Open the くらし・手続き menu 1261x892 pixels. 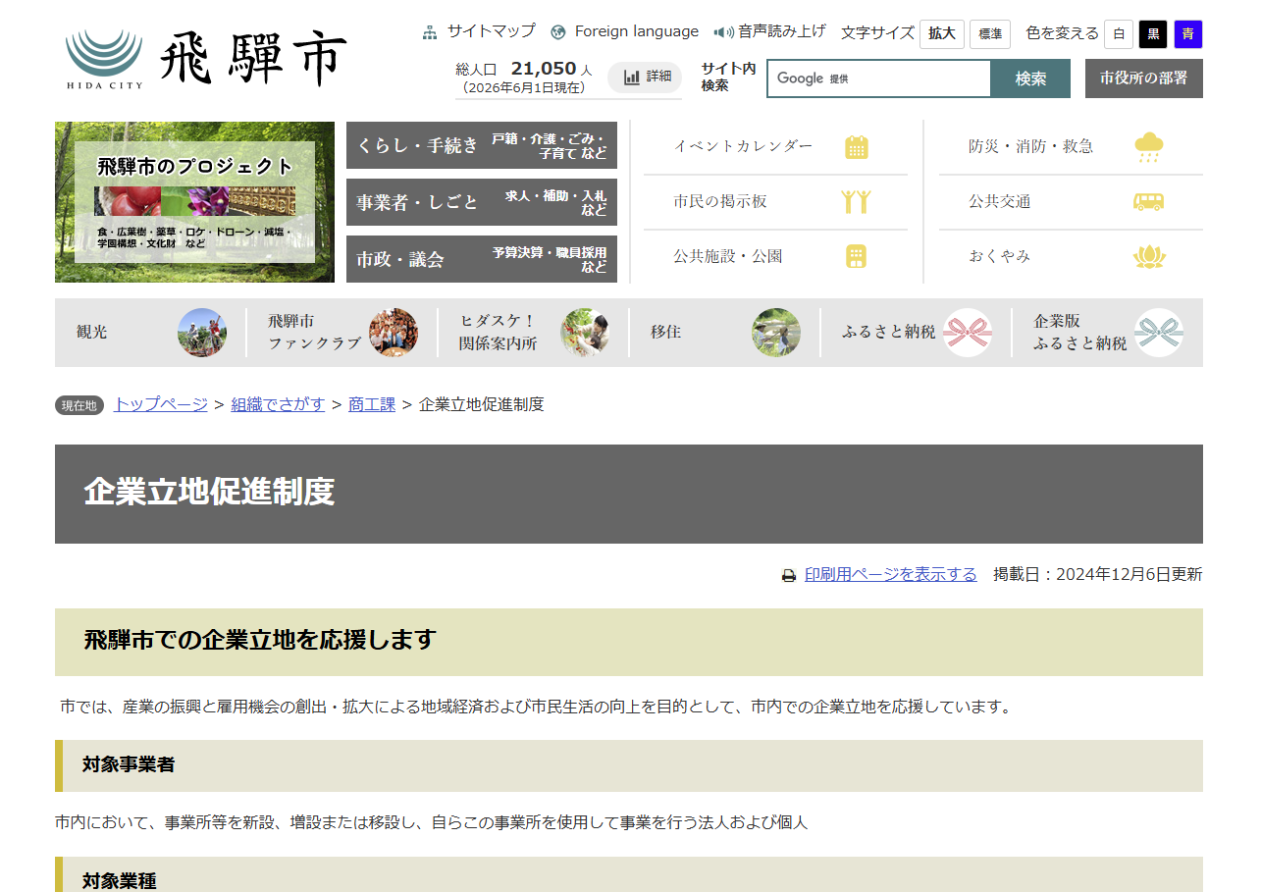pyautogui.click(x=482, y=145)
